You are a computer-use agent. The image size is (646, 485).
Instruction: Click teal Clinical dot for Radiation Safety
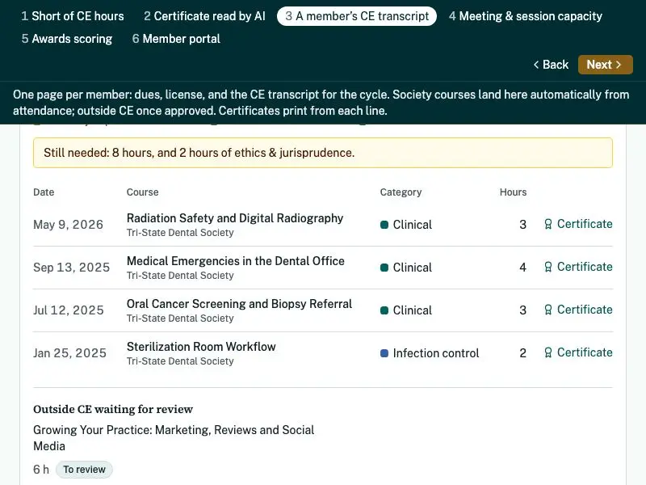[x=384, y=225]
